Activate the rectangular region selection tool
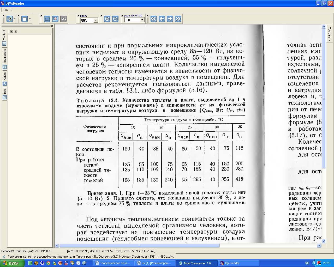 (47, 19)
